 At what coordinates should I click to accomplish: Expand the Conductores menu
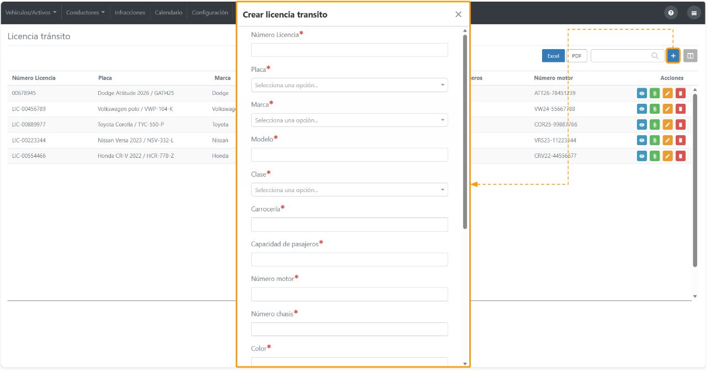point(86,13)
